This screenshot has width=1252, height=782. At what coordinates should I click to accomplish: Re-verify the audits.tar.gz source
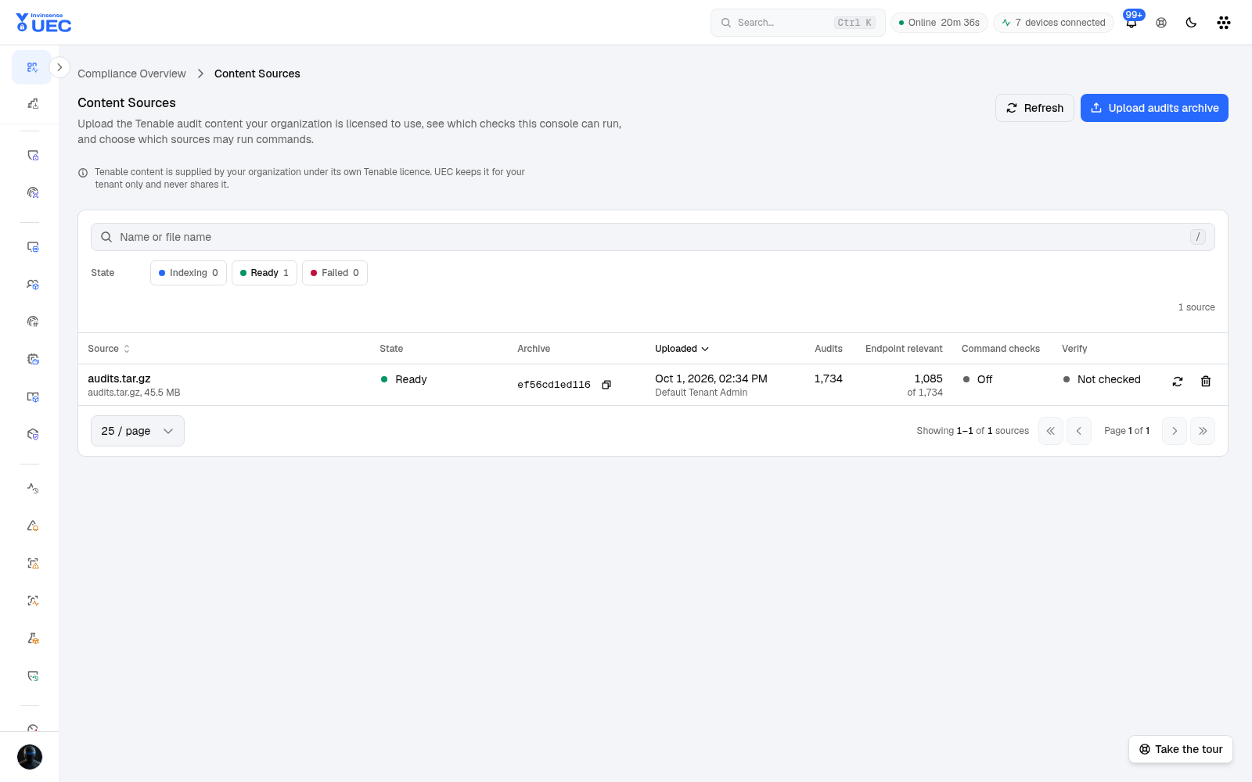(x=1178, y=382)
